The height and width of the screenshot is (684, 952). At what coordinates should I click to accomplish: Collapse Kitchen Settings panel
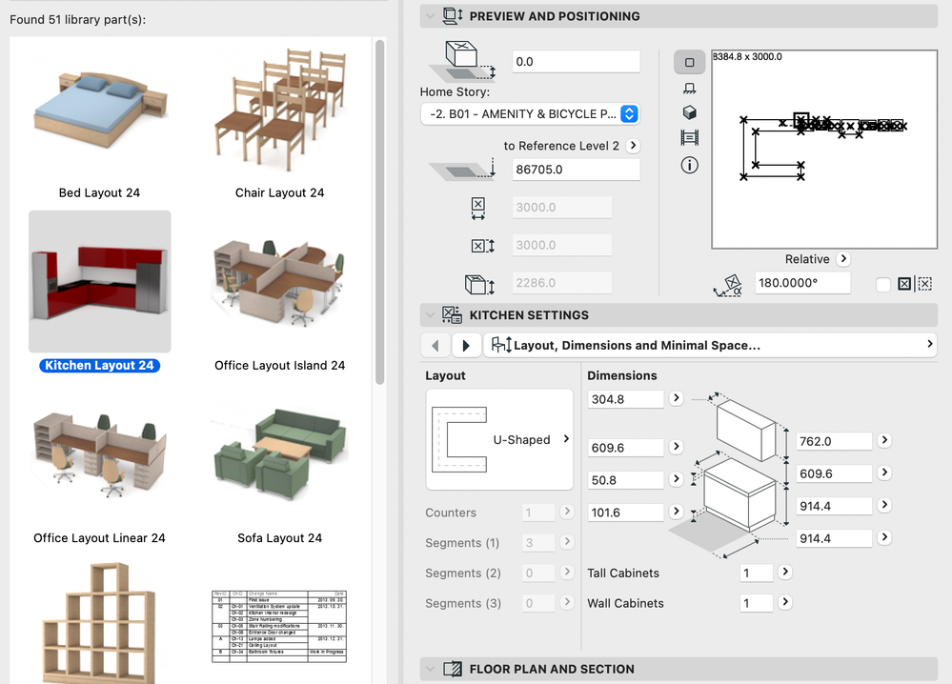coord(431,315)
